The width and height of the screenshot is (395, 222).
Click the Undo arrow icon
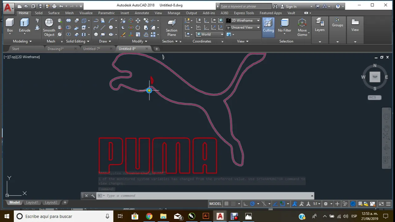click(61, 6)
